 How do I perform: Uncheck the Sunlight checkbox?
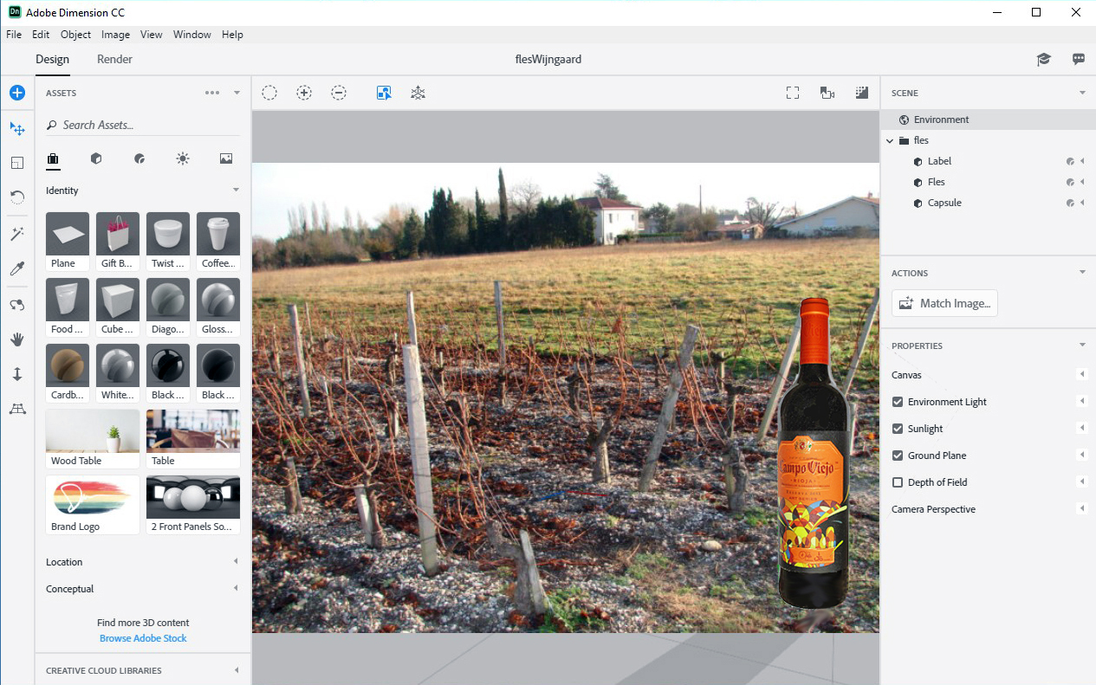coord(898,429)
